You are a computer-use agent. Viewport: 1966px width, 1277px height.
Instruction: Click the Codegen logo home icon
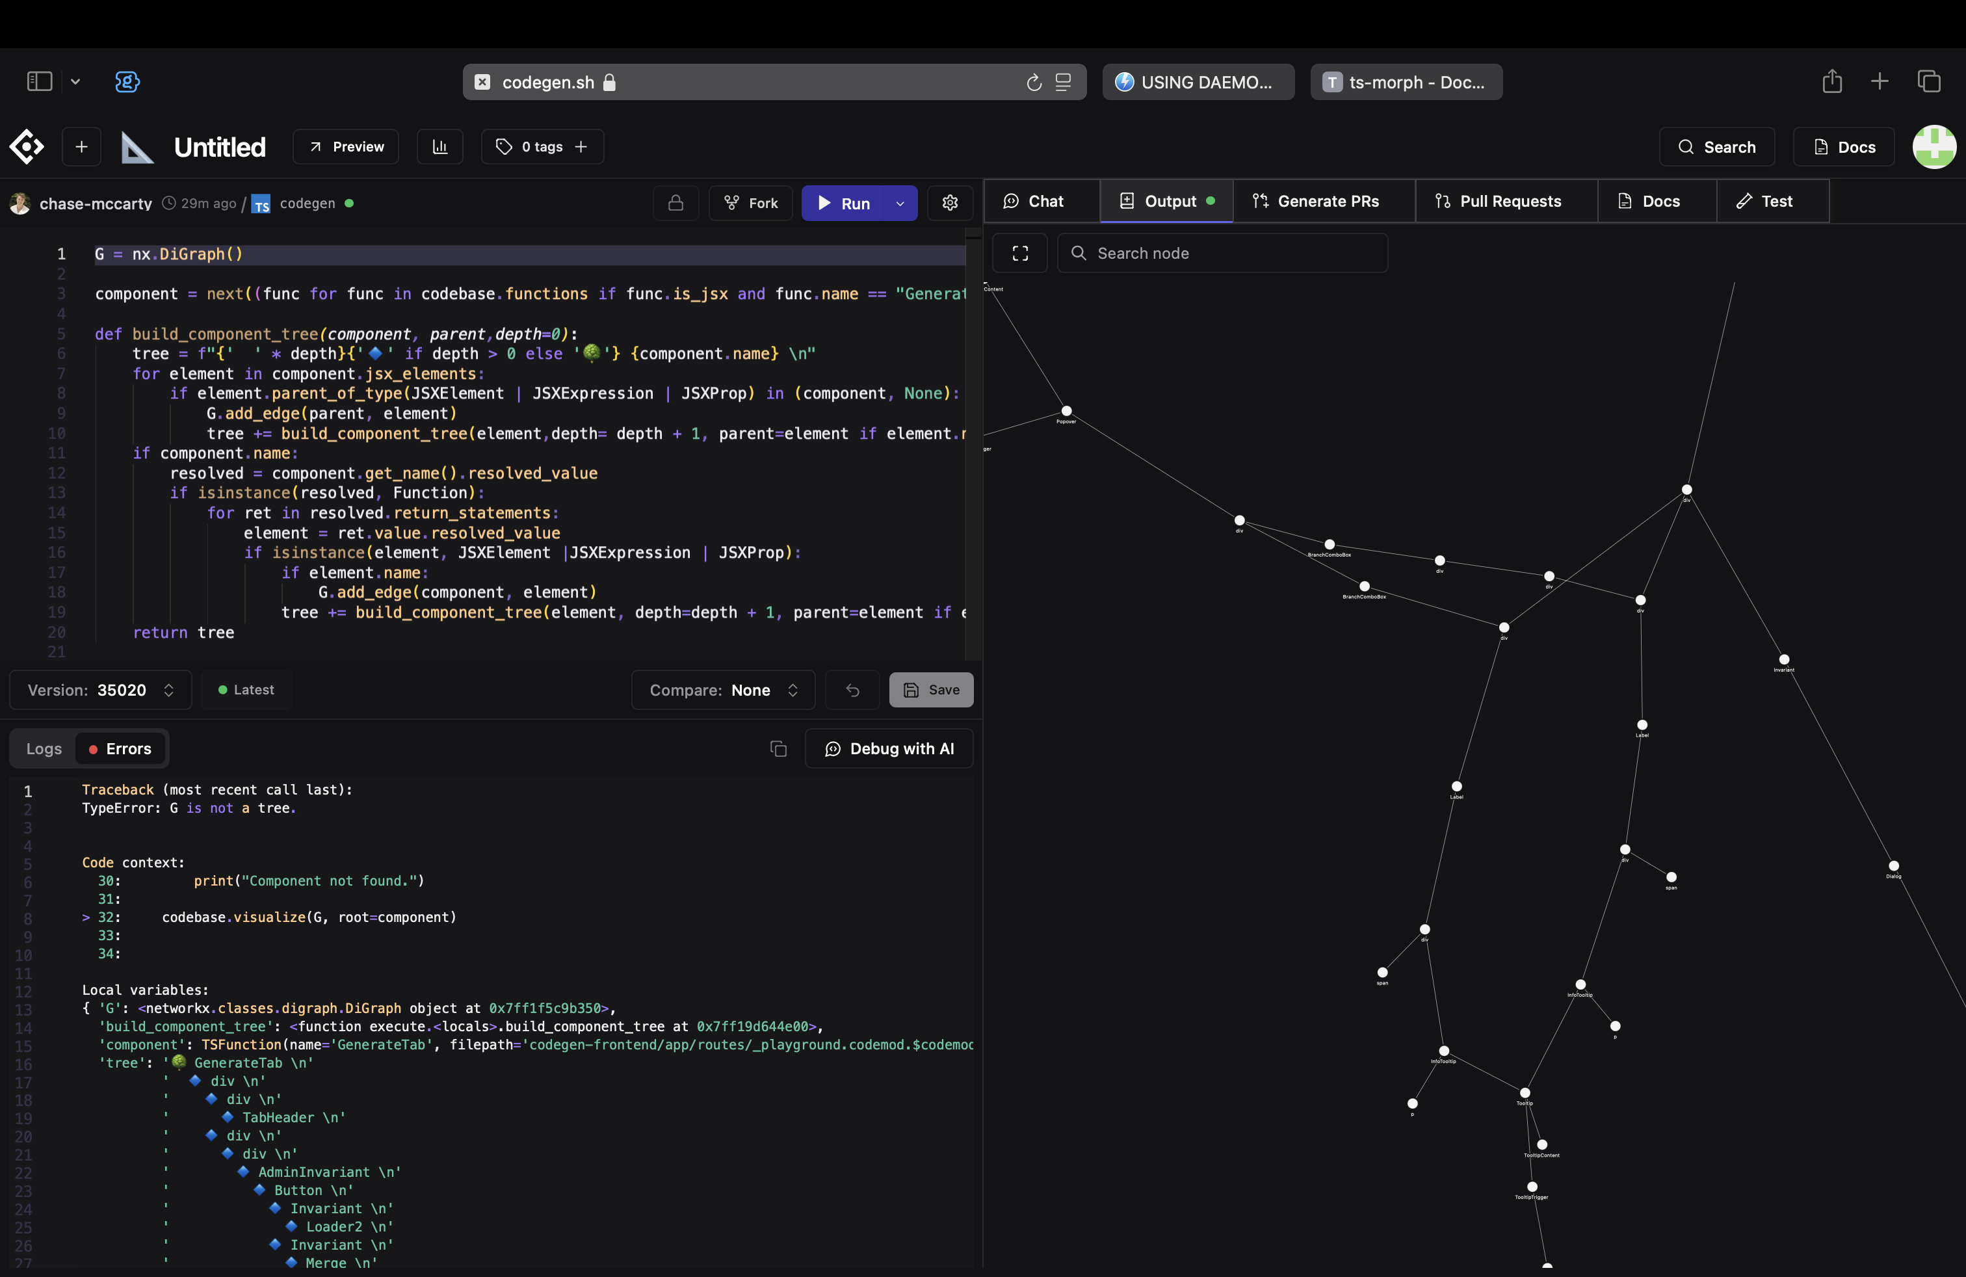tap(27, 147)
